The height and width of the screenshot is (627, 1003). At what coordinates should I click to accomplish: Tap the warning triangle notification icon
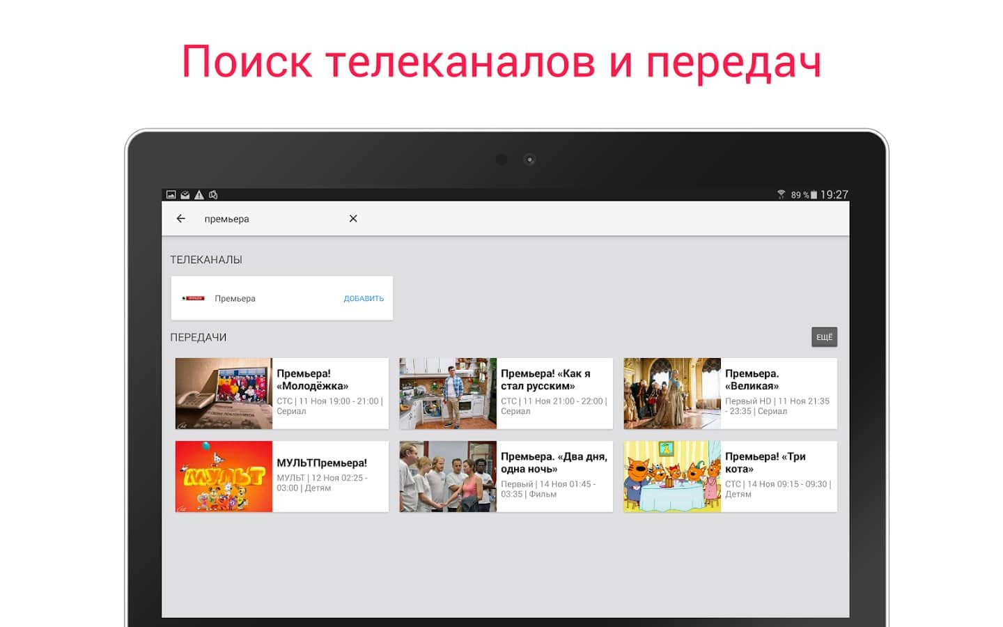199,195
